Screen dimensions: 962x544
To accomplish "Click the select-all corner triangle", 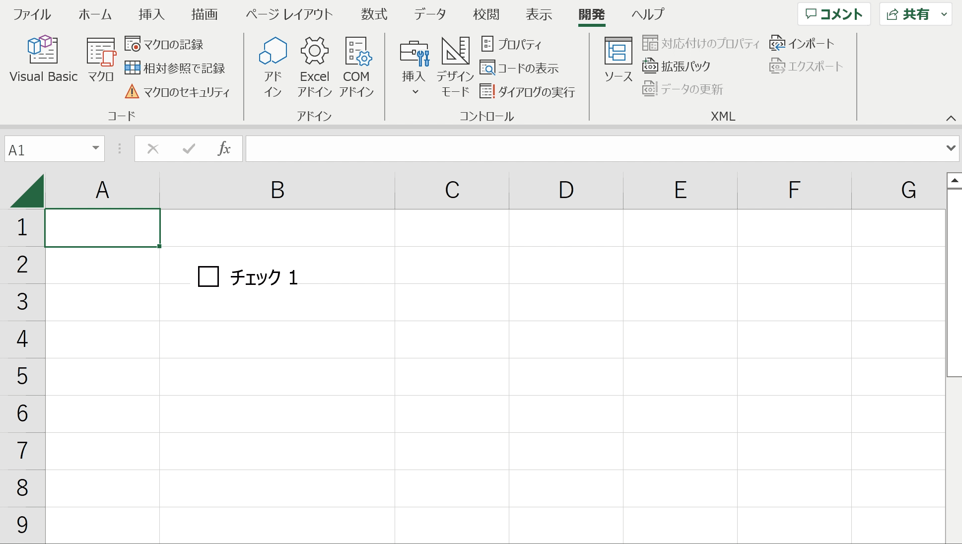I will click(x=28, y=191).
